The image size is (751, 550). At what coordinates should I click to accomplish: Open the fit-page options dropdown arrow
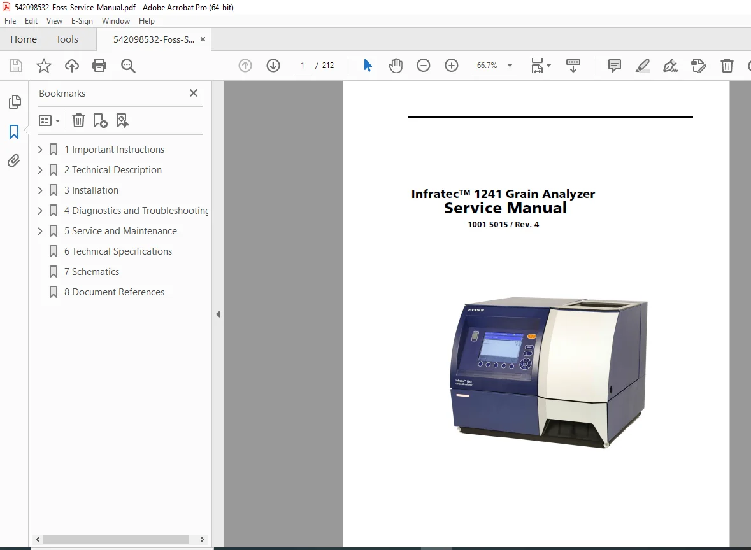[549, 66]
